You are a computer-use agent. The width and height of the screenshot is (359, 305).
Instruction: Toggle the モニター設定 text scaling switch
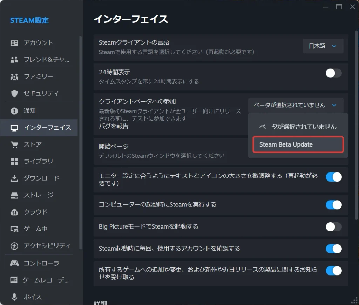[334, 177]
